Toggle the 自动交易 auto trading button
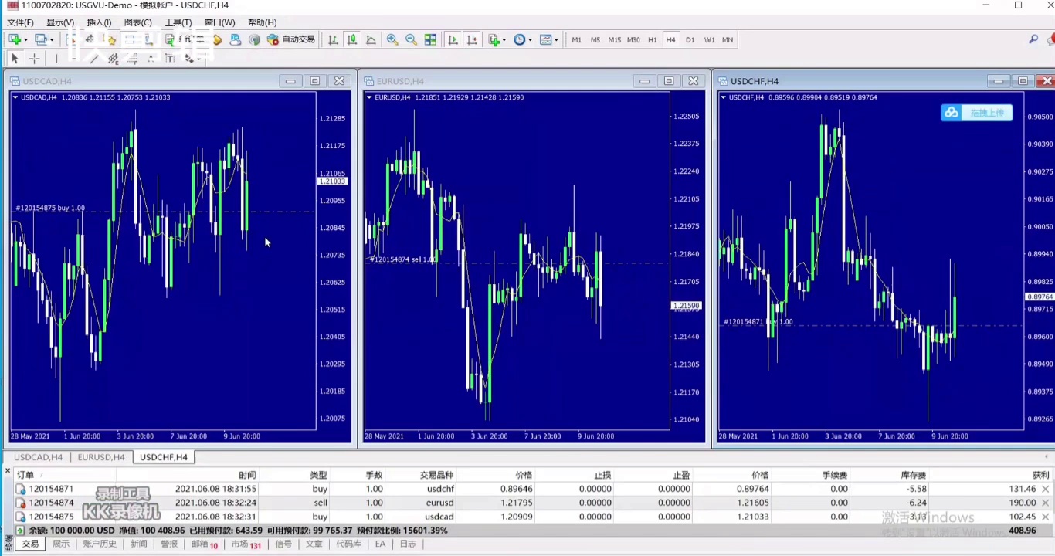1055x556 pixels. pos(291,39)
